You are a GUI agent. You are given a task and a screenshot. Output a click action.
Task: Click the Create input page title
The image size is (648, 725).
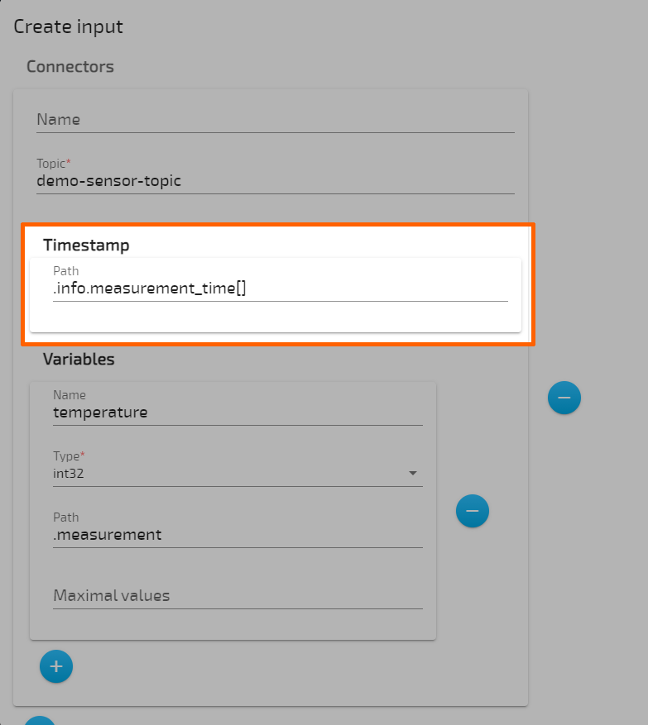pyautogui.click(x=69, y=26)
